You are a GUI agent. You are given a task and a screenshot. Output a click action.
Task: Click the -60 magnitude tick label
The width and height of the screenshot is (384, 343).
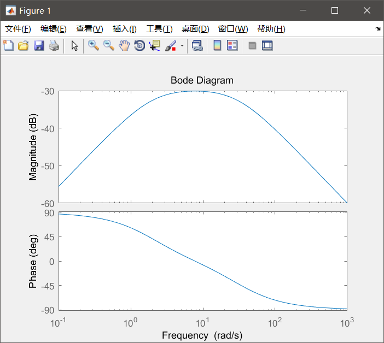[x=48, y=204]
